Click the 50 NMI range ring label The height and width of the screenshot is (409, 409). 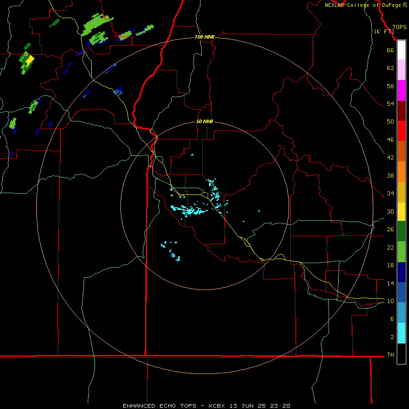(204, 121)
